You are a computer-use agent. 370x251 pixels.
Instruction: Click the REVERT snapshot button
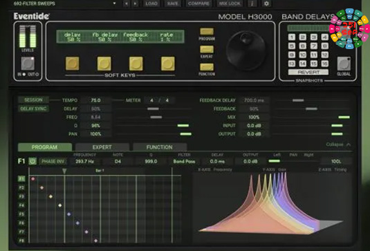click(x=308, y=72)
